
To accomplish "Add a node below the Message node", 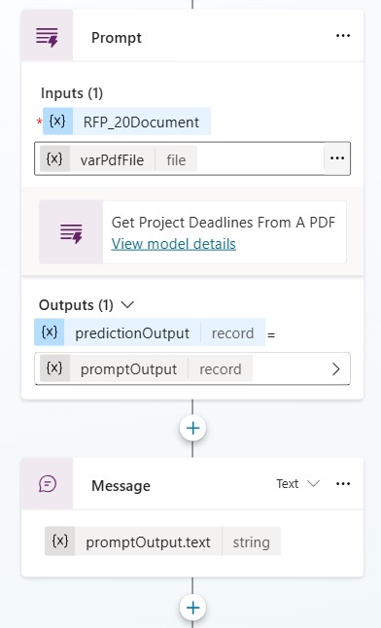I will 192,608.
